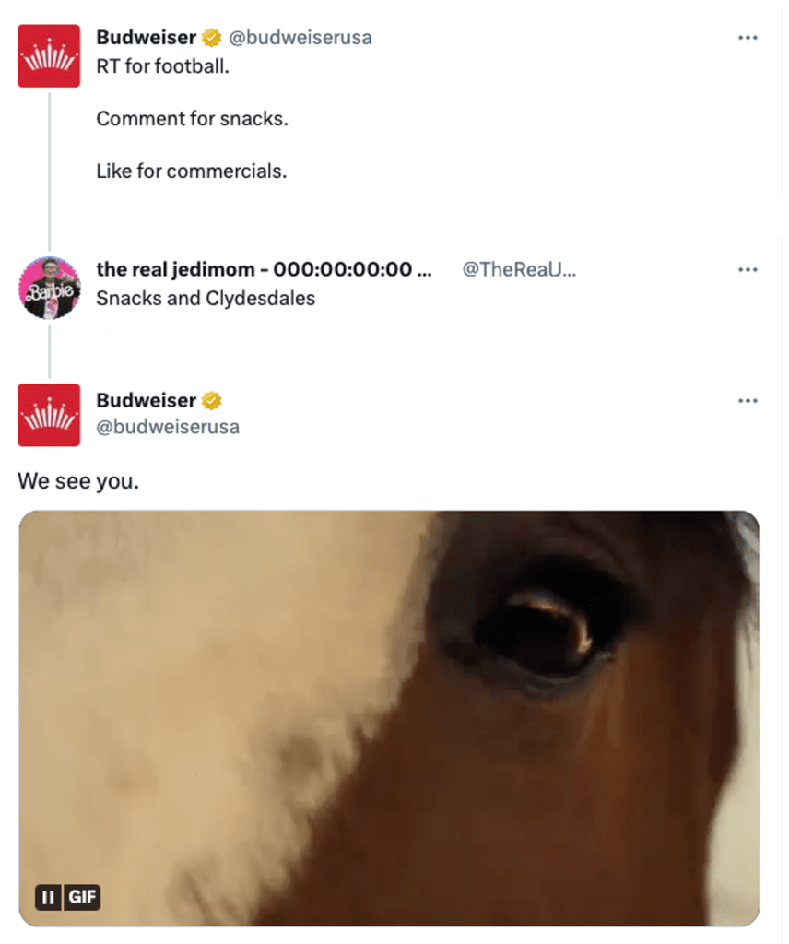The height and width of the screenshot is (944, 789).
Task: Click Budweiser name on "We see you" tweet
Action: coord(147,401)
